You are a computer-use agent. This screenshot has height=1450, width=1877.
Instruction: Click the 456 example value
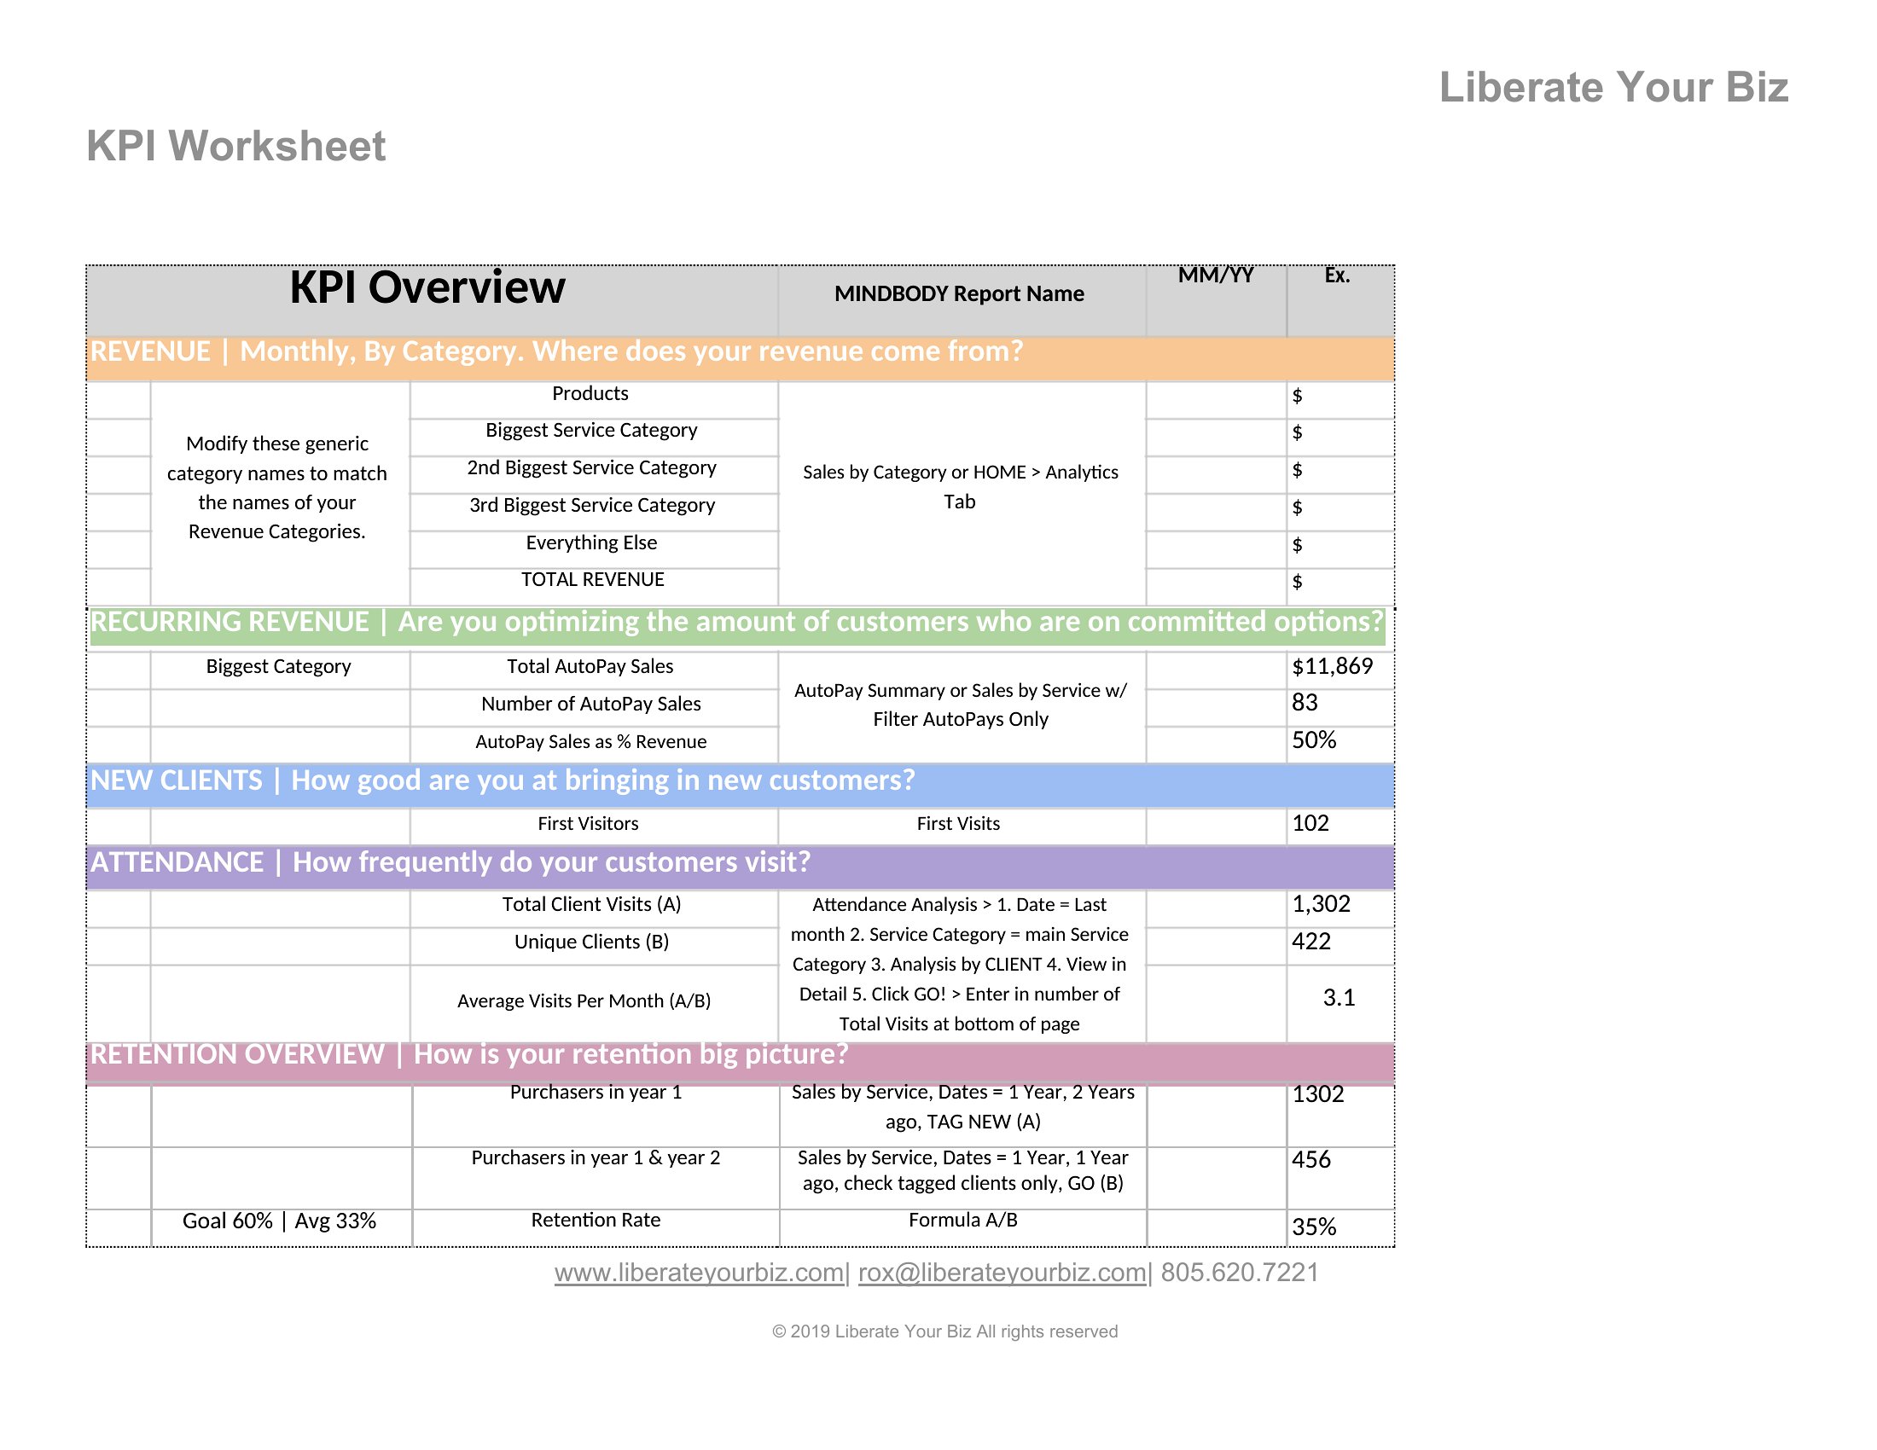click(1311, 1160)
